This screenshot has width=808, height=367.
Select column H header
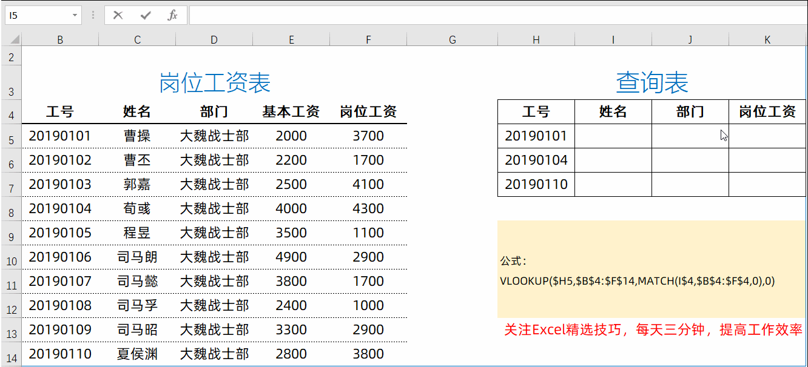click(536, 39)
